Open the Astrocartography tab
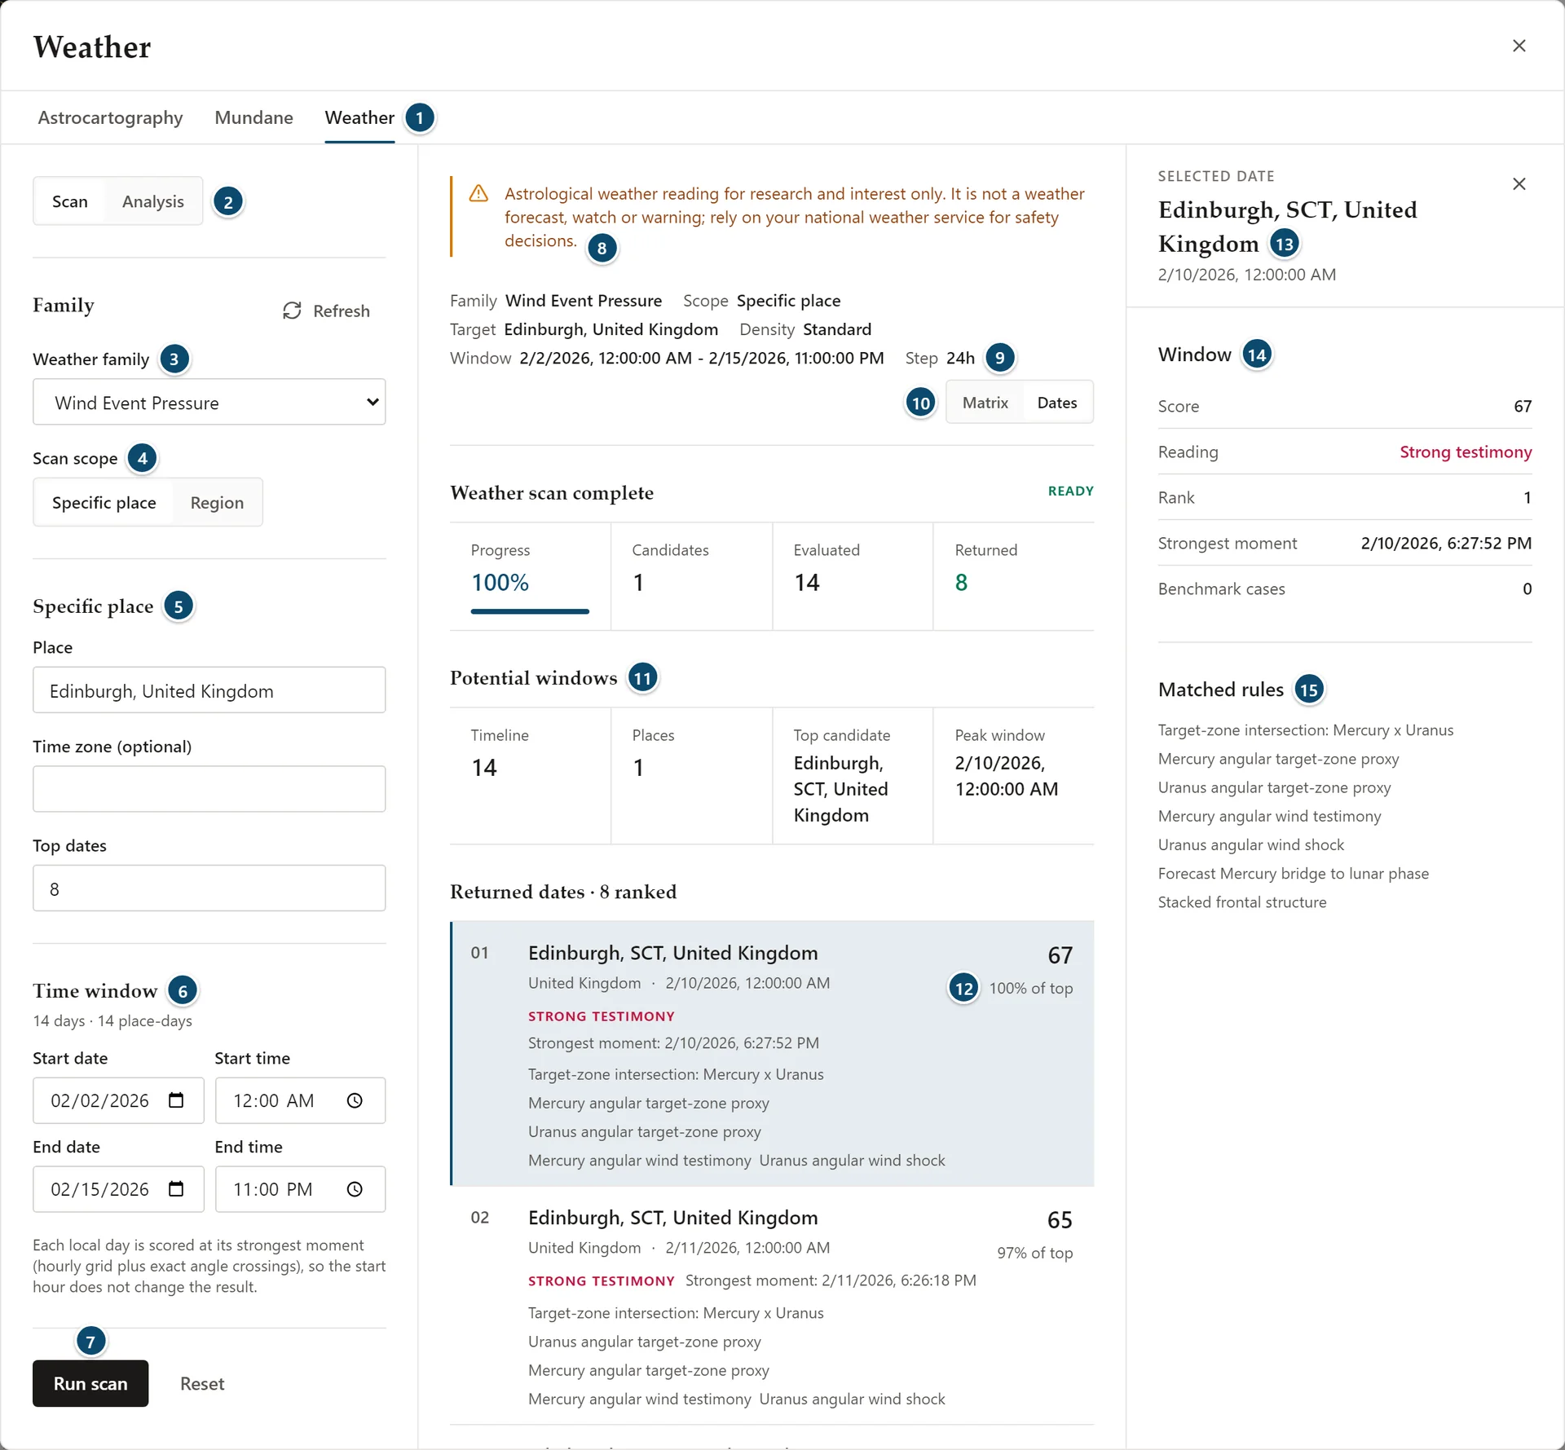1565x1450 pixels. tap(110, 117)
